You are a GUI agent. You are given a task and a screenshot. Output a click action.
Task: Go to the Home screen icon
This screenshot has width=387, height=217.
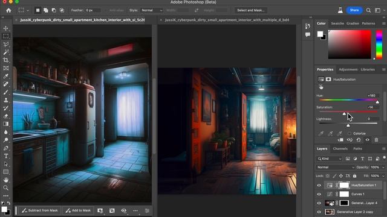[x=8, y=10]
